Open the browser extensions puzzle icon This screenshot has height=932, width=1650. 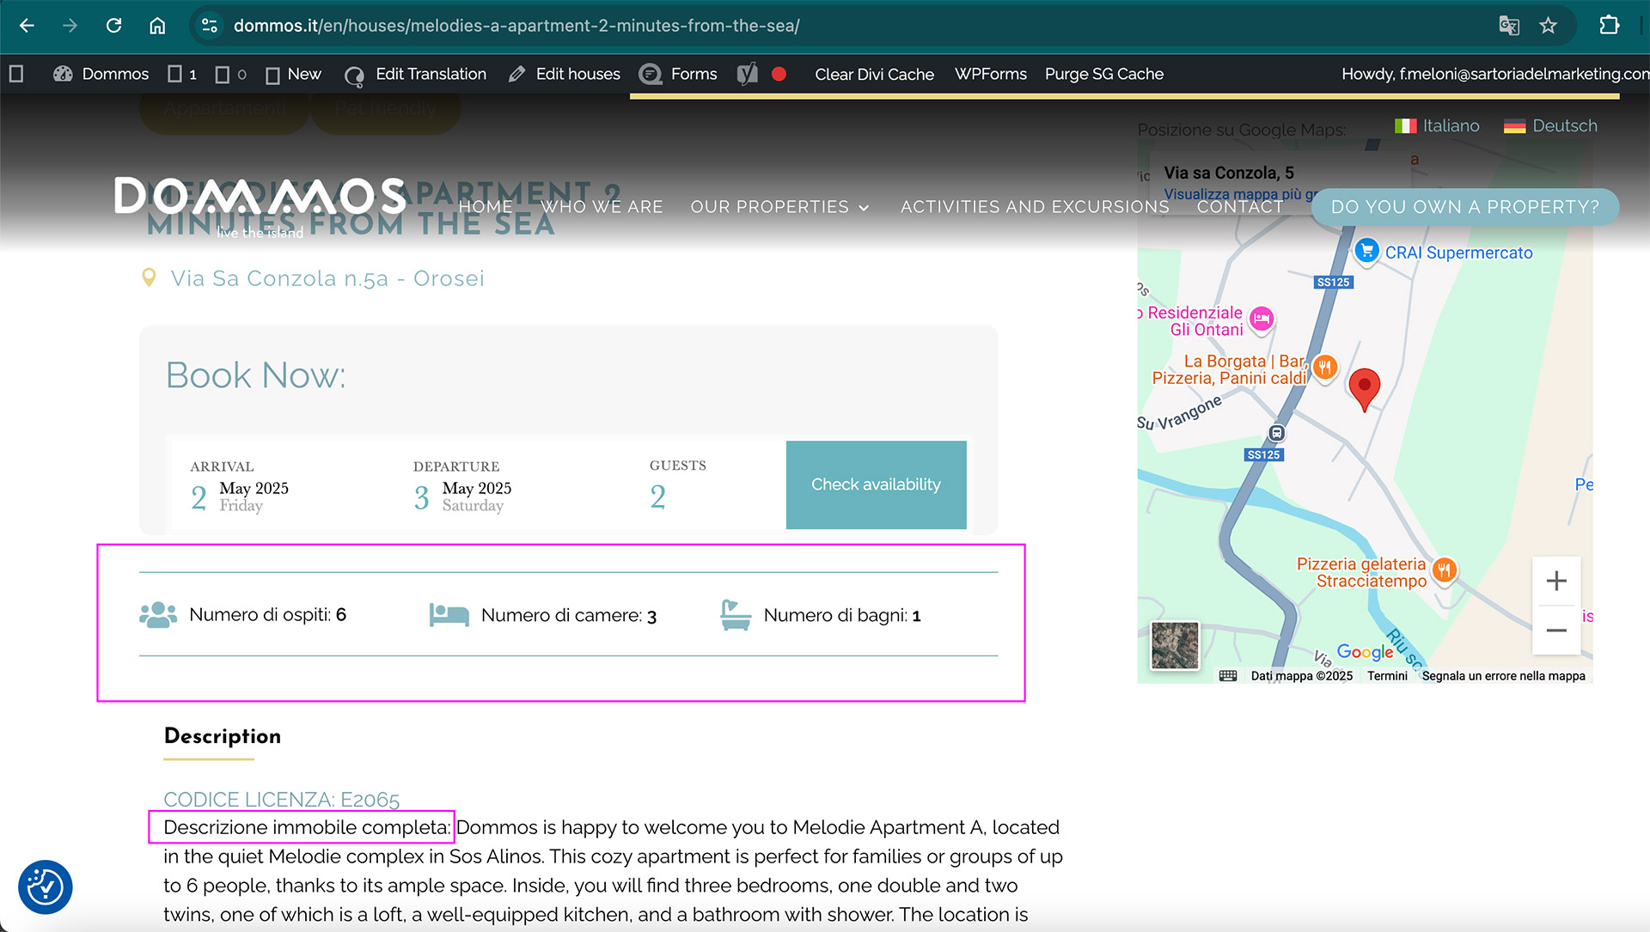point(1609,26)
